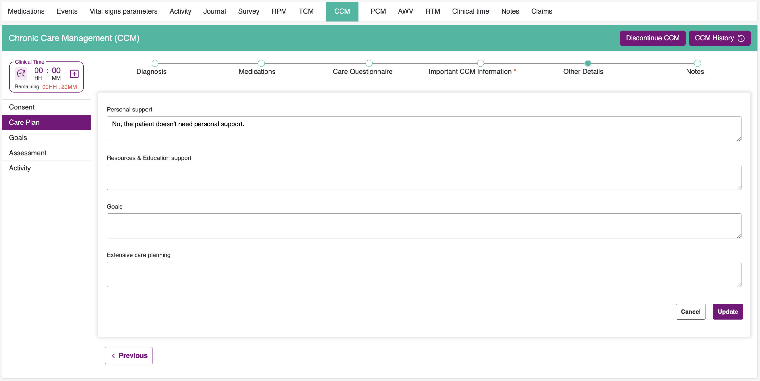Cancel the care plan edits
Image resolution: width=760 pixels, height=381 pixels.
click(690, 312)
